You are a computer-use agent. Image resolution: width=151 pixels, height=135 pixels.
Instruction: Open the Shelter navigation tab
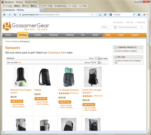click(x=38, y=35)
